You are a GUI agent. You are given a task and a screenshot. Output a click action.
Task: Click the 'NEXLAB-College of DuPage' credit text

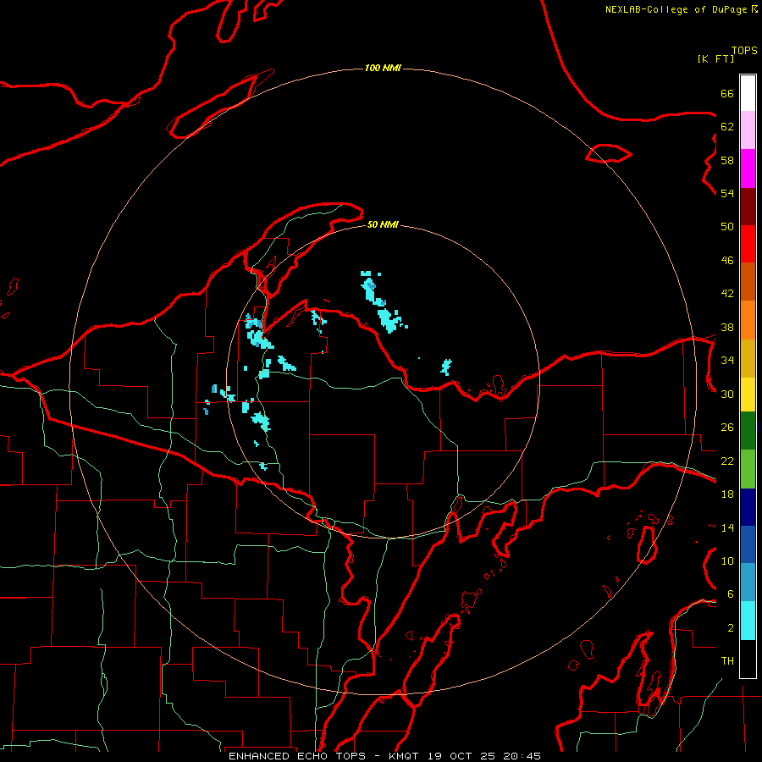click(676, 9)
